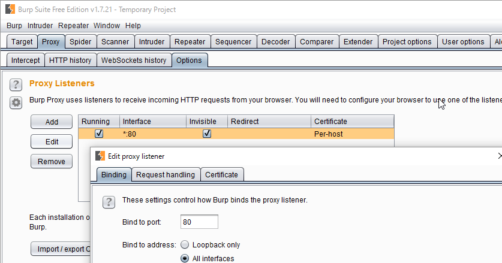Open the WebSockets history sub-tab
This screenshot has width=502, height=263.
coord(134,60)
